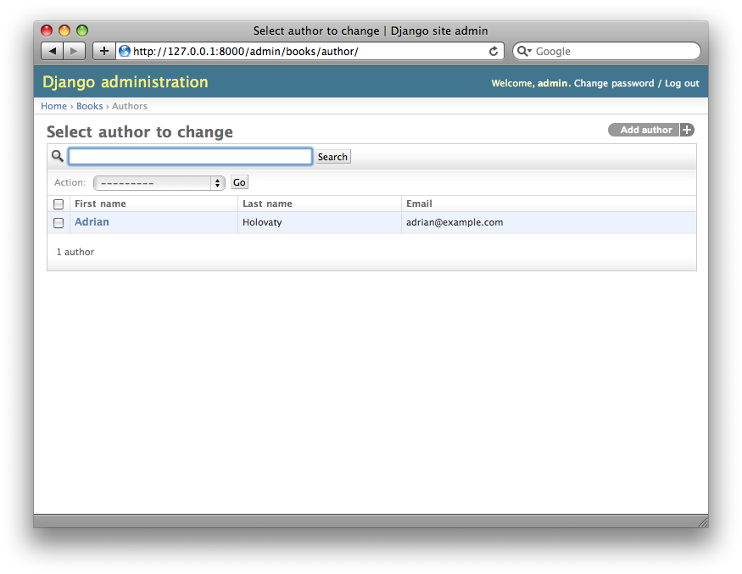This screenshot has height=574, width=742.
Task: Click the browser Forward arrow button
Action: [74, 51]
